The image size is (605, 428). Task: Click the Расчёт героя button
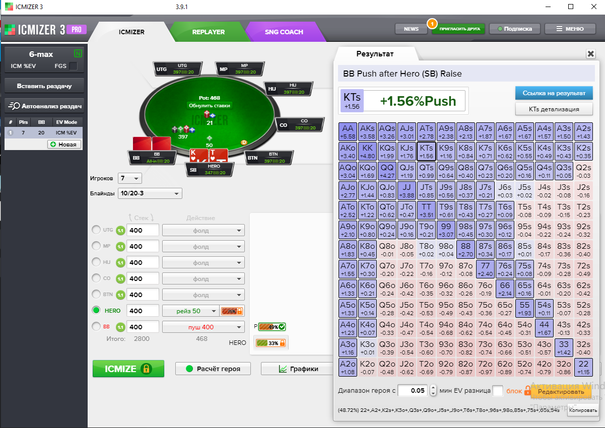[x=214, y=369]
